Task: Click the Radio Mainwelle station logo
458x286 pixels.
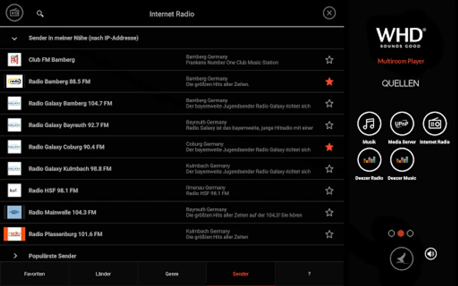Action: click(14, 212)
